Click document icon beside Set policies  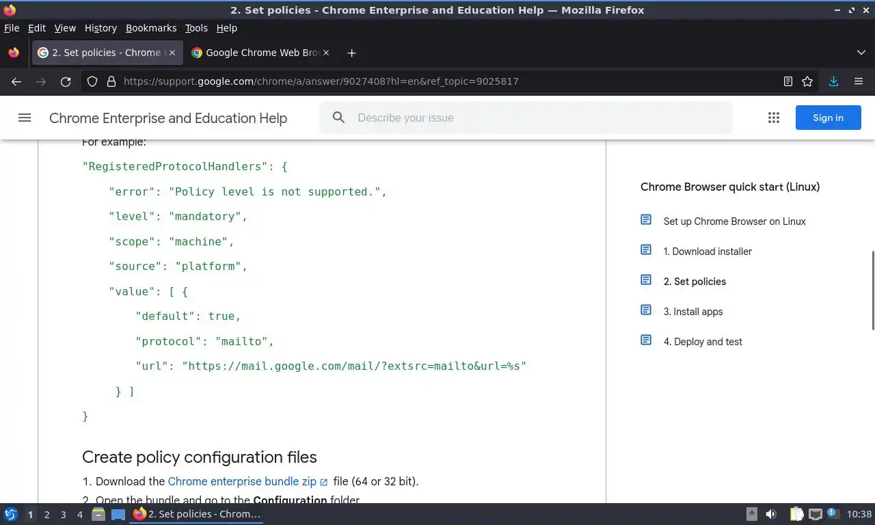pyautogui.click(x=646, y=280)
